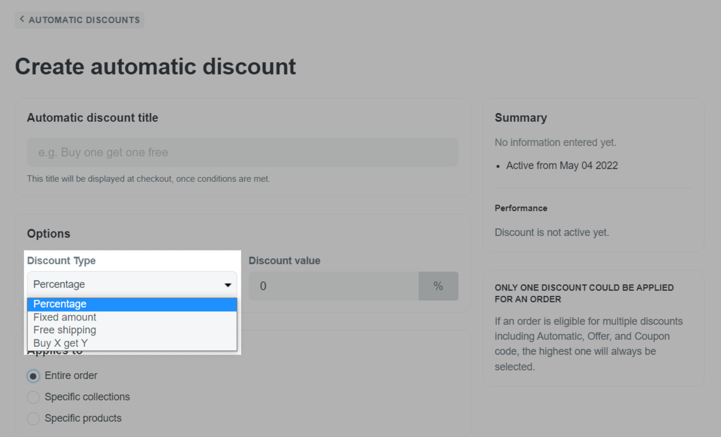Image resolution: width=721 pixels, height=437 pixels.
Task: Click the Performance heading
Action: coord(521,208)
